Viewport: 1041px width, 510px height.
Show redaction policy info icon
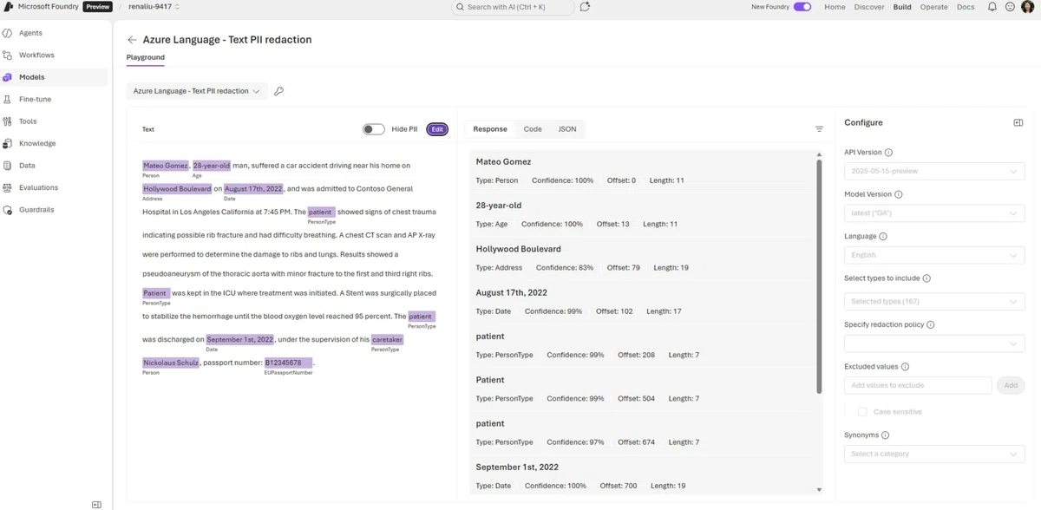coord(931,325)
